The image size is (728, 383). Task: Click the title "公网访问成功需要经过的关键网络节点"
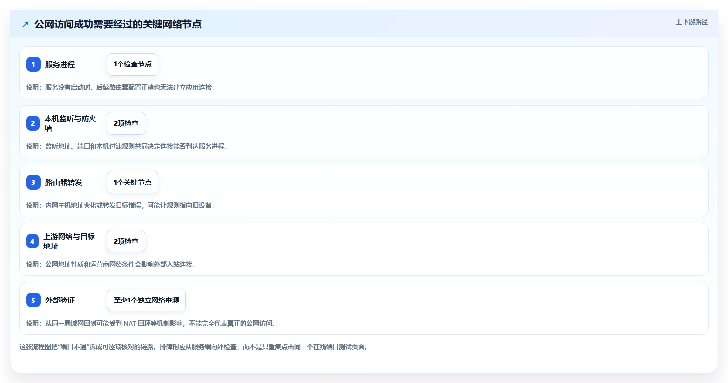[x=118, y=25]
